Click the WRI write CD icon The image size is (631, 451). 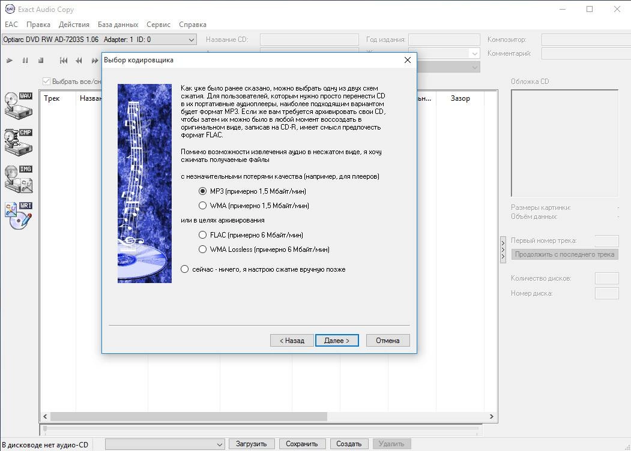click(x=19, y=215)
